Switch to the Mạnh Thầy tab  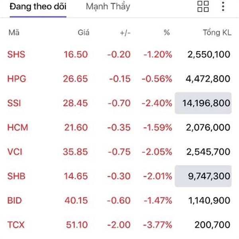tap(108, 7)
